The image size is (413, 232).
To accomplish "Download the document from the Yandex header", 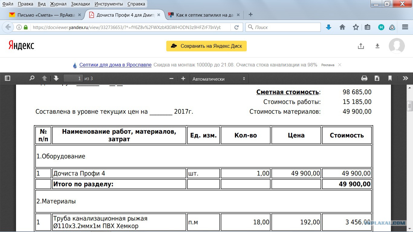I will click(377, 46).
